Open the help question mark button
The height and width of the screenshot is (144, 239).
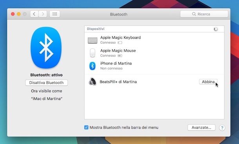tap(222, 128)
